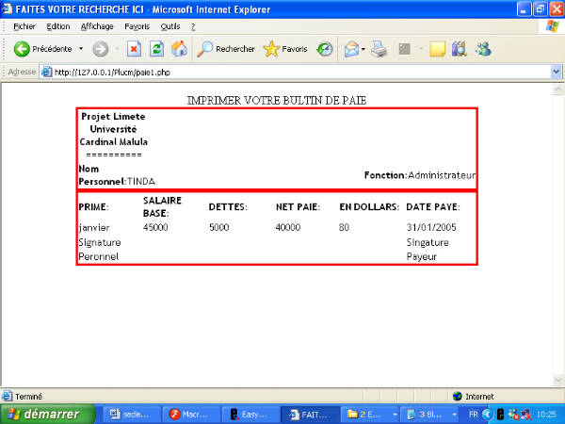565x424 pixels.
Task: Click the yellow Discuss note icon
Action: 438,49
